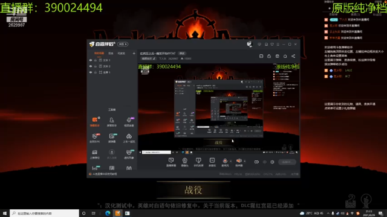Open the 房管助手 room manager tool
Screen dimensions: 387x217
(x=111, y=122)
